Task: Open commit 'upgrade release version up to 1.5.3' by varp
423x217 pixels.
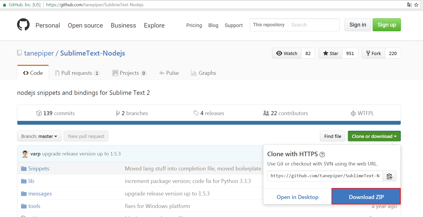Action: (x=81, y=154)
